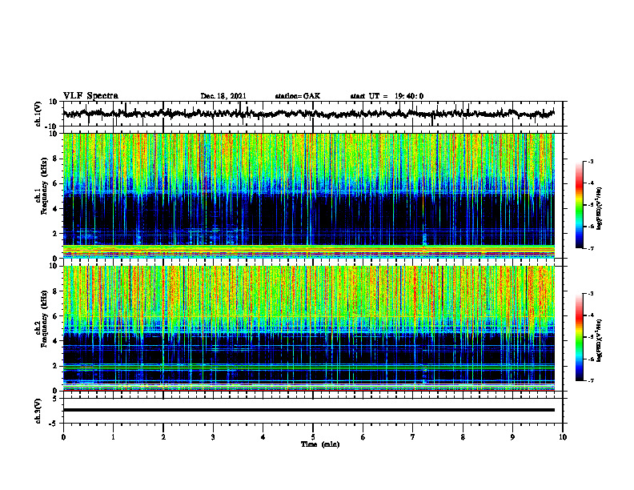Click the ch.2 color scale bar
This screenshot has height=490, width=634.
point(579,337)
